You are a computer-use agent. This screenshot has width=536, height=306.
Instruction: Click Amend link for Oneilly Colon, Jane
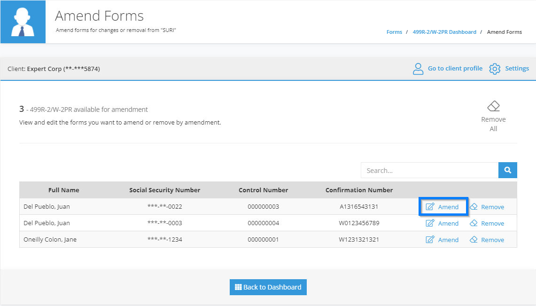click(448, 240)
